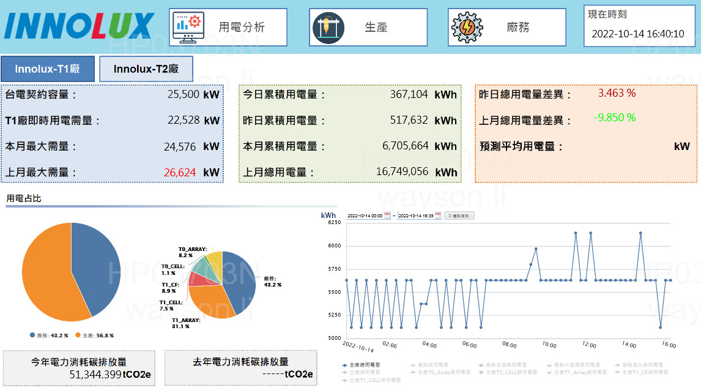Toggle the 廠務空調總用電量 legend series

502,366
